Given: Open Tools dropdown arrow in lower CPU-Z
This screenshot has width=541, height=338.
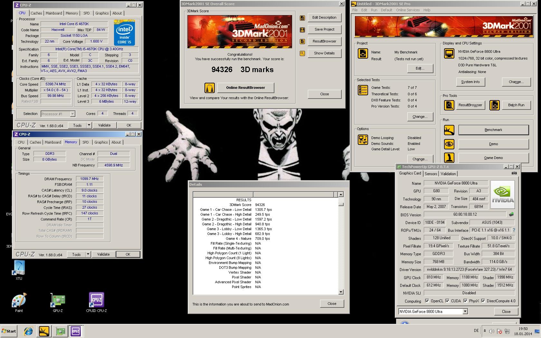Looking at the screenshot, I should (x=88, y=254).
